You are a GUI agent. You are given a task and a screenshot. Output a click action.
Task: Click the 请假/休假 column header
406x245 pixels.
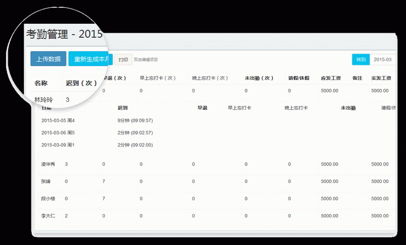pyautogui.click(x=299, y=78)
